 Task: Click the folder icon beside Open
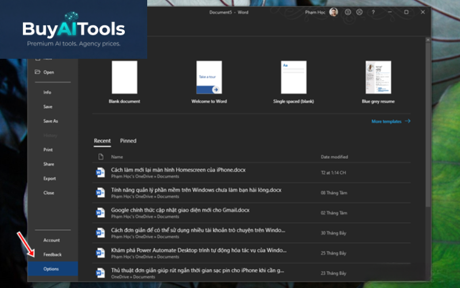coord(37,71)
